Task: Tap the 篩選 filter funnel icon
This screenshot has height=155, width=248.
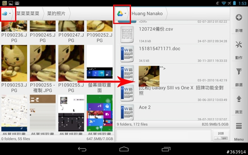Action: [239, 72]
